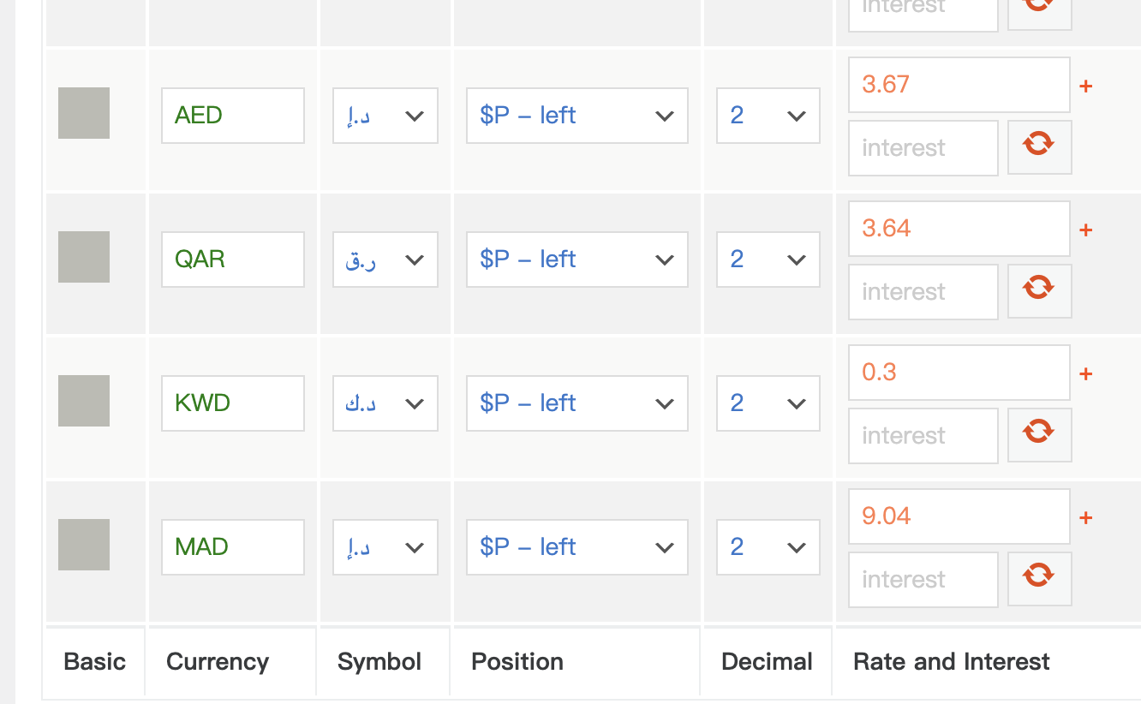Refresh the MAD exchange rate

click(1039, 579)
